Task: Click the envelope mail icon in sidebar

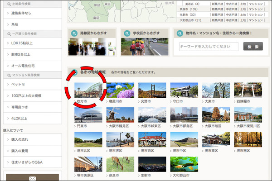Action: [32, 178]
